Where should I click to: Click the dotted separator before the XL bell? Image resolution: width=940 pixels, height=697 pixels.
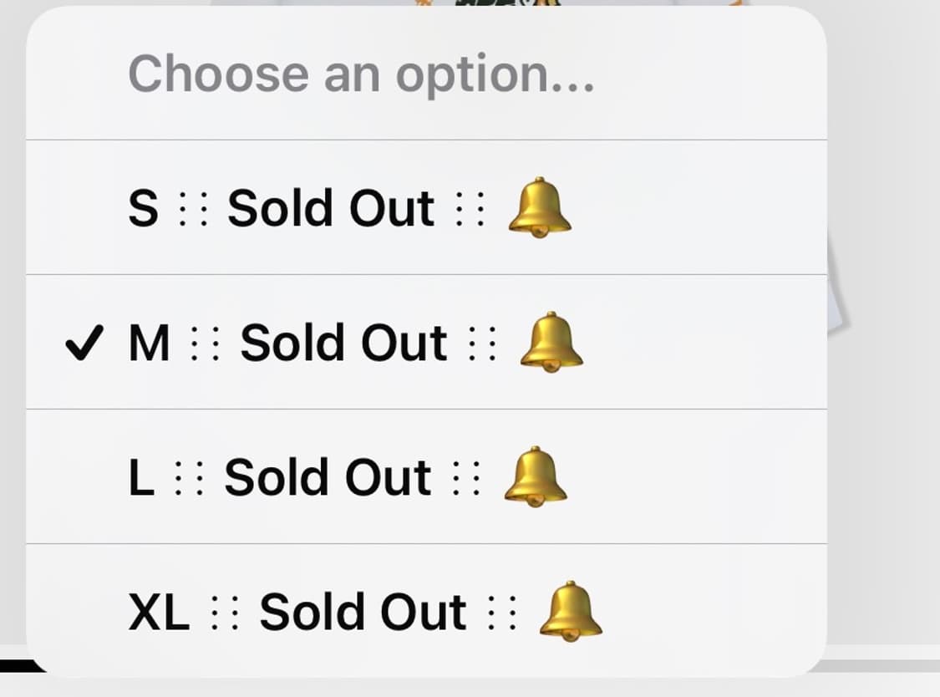(x=502, y=613)
